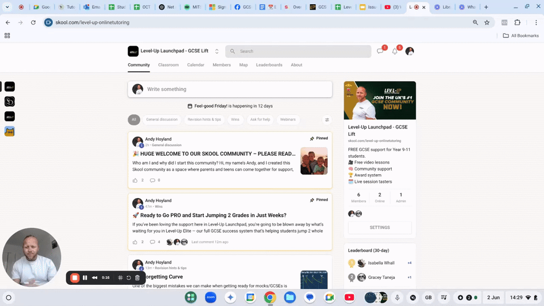The width and height of the screenshot is (544, 306).
Task: Open comments on Ready to Go PRO post
Action: point(152,242)
